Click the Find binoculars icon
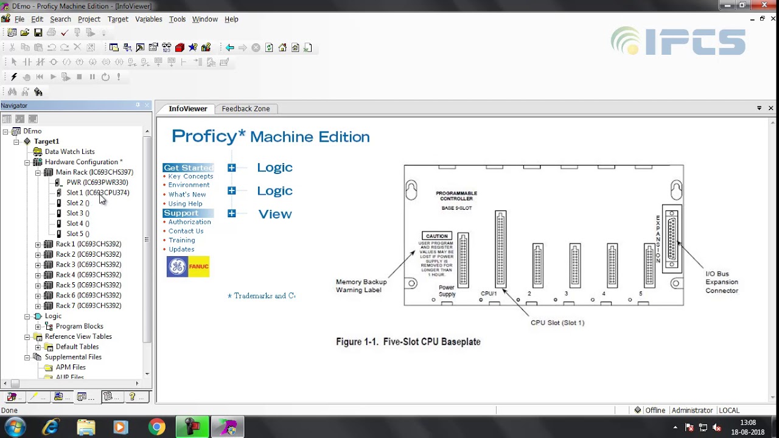This screenshot has width=779, height=438. tap(12, 92)
